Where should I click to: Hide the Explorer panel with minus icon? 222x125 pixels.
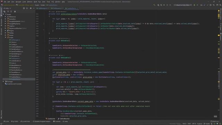pyautogui.click(x=34, y=8)
